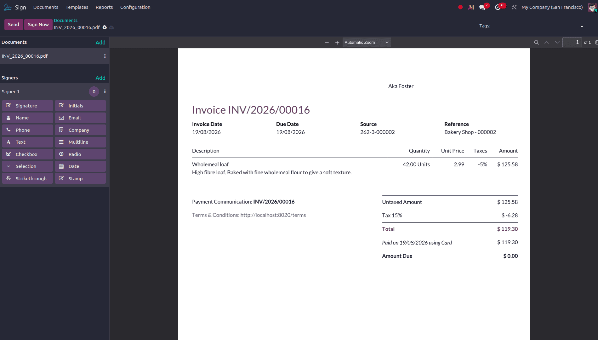Click the Invoice INV/2026/00016 heading
The image size is (598, 340).
pos(251,110)
